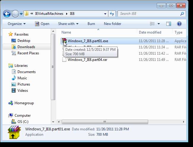
Task: Select IEVirtualMachines in the address path
Action: click(x=49, y=14)
